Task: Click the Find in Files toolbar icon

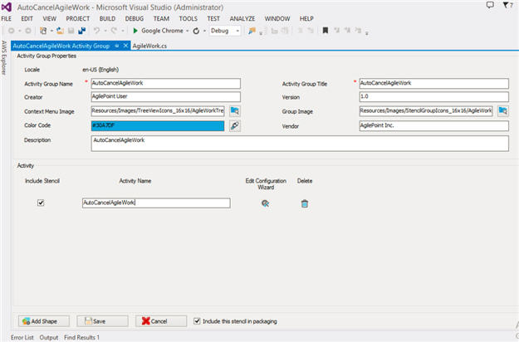Action: (x=252, y=31)
